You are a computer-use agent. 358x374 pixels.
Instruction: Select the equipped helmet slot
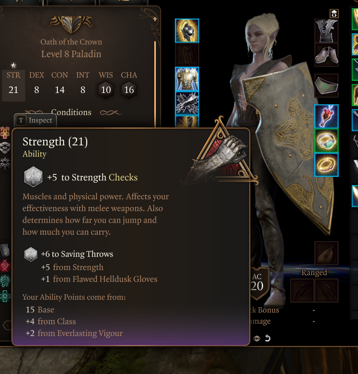click(x=187, y=31)
